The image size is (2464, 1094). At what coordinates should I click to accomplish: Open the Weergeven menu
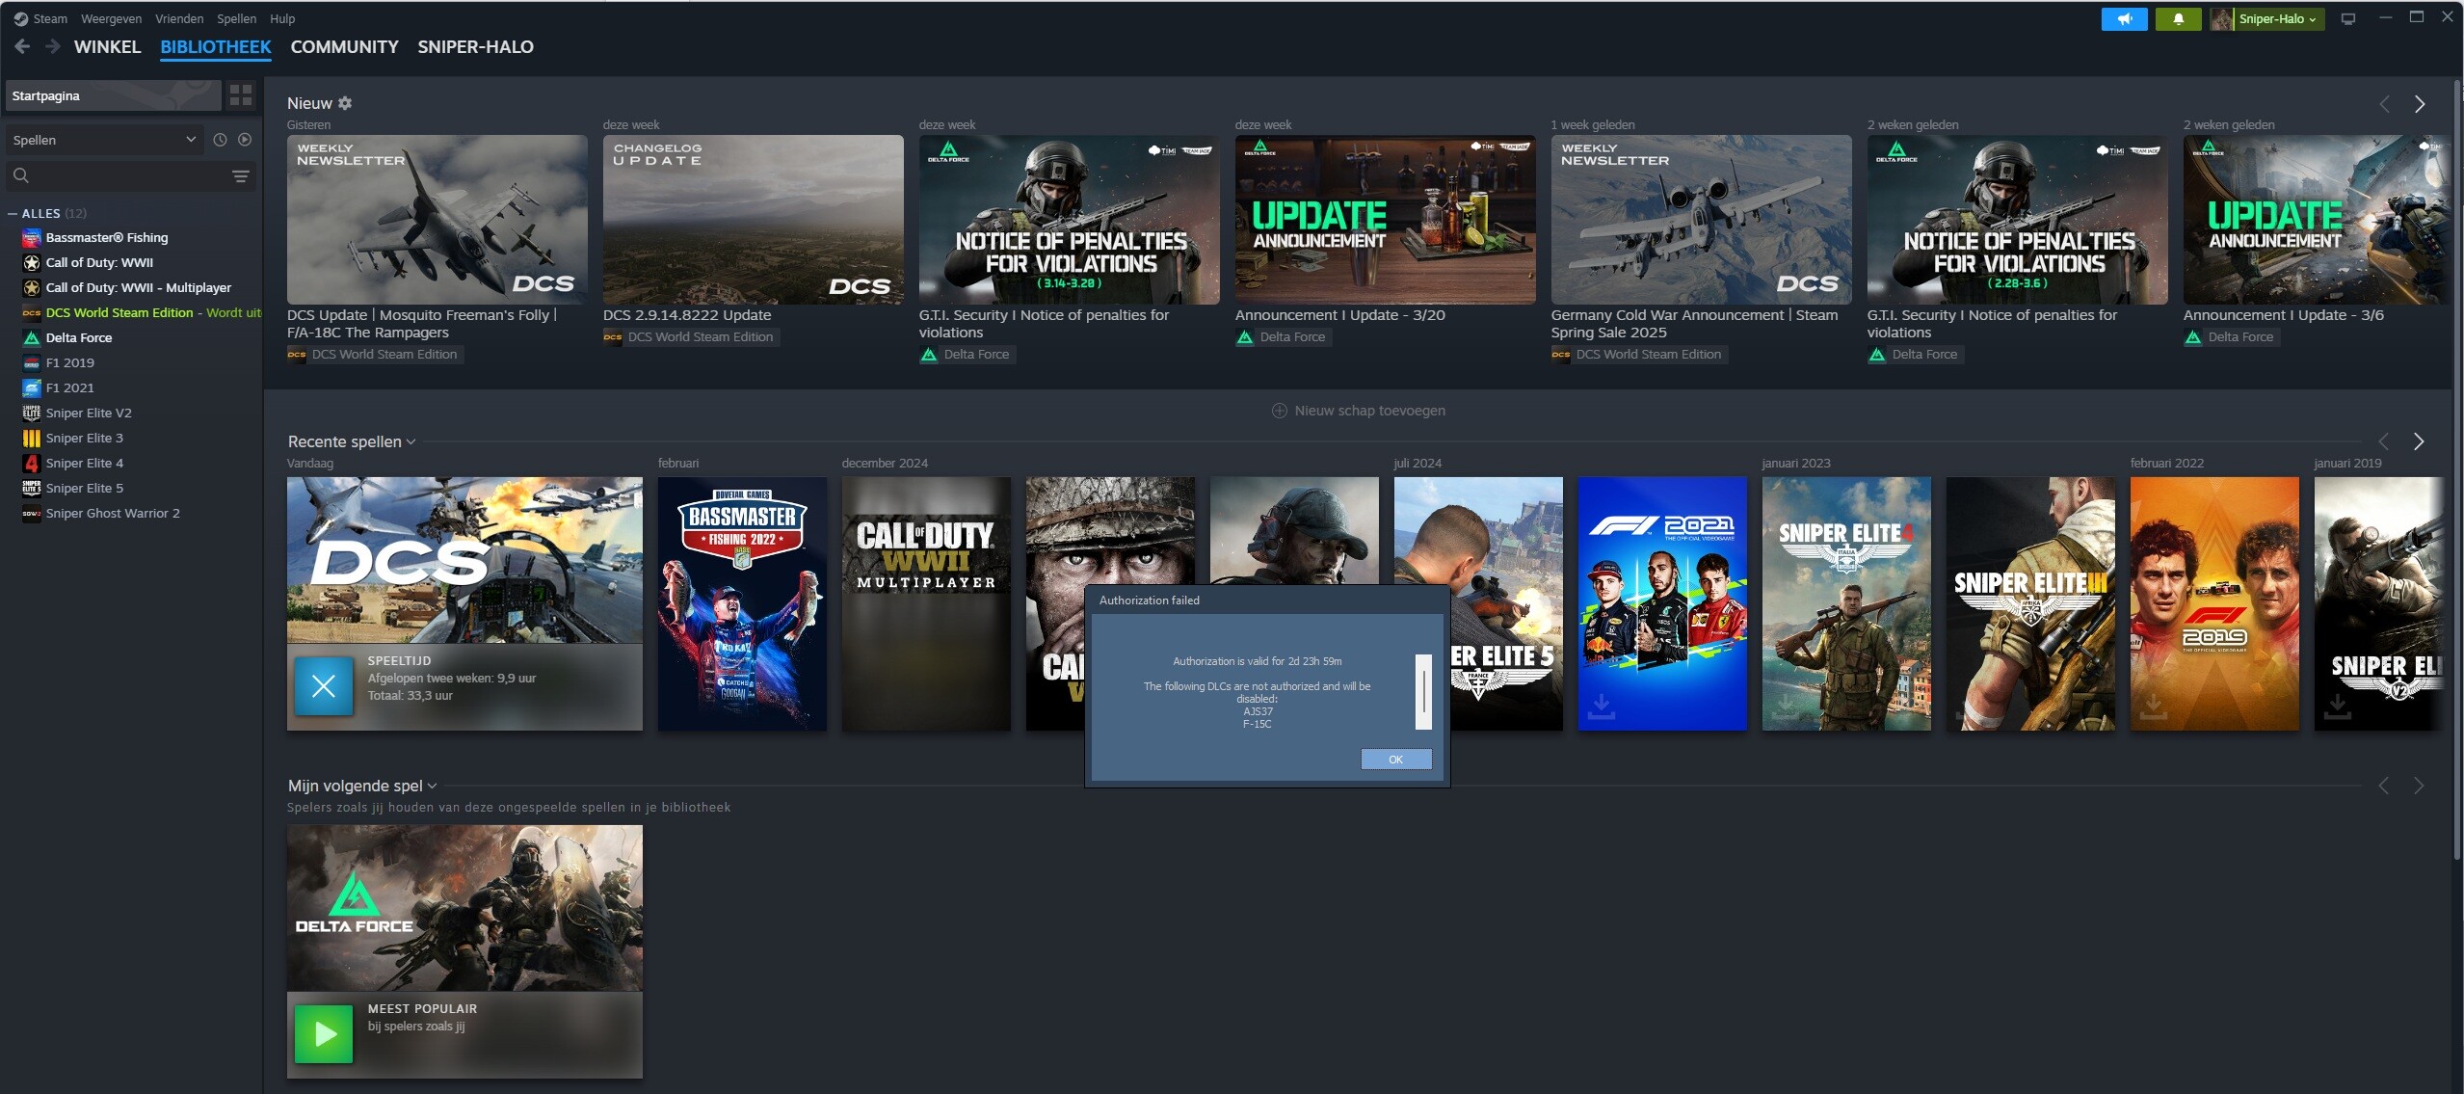(x=111, y=18)
